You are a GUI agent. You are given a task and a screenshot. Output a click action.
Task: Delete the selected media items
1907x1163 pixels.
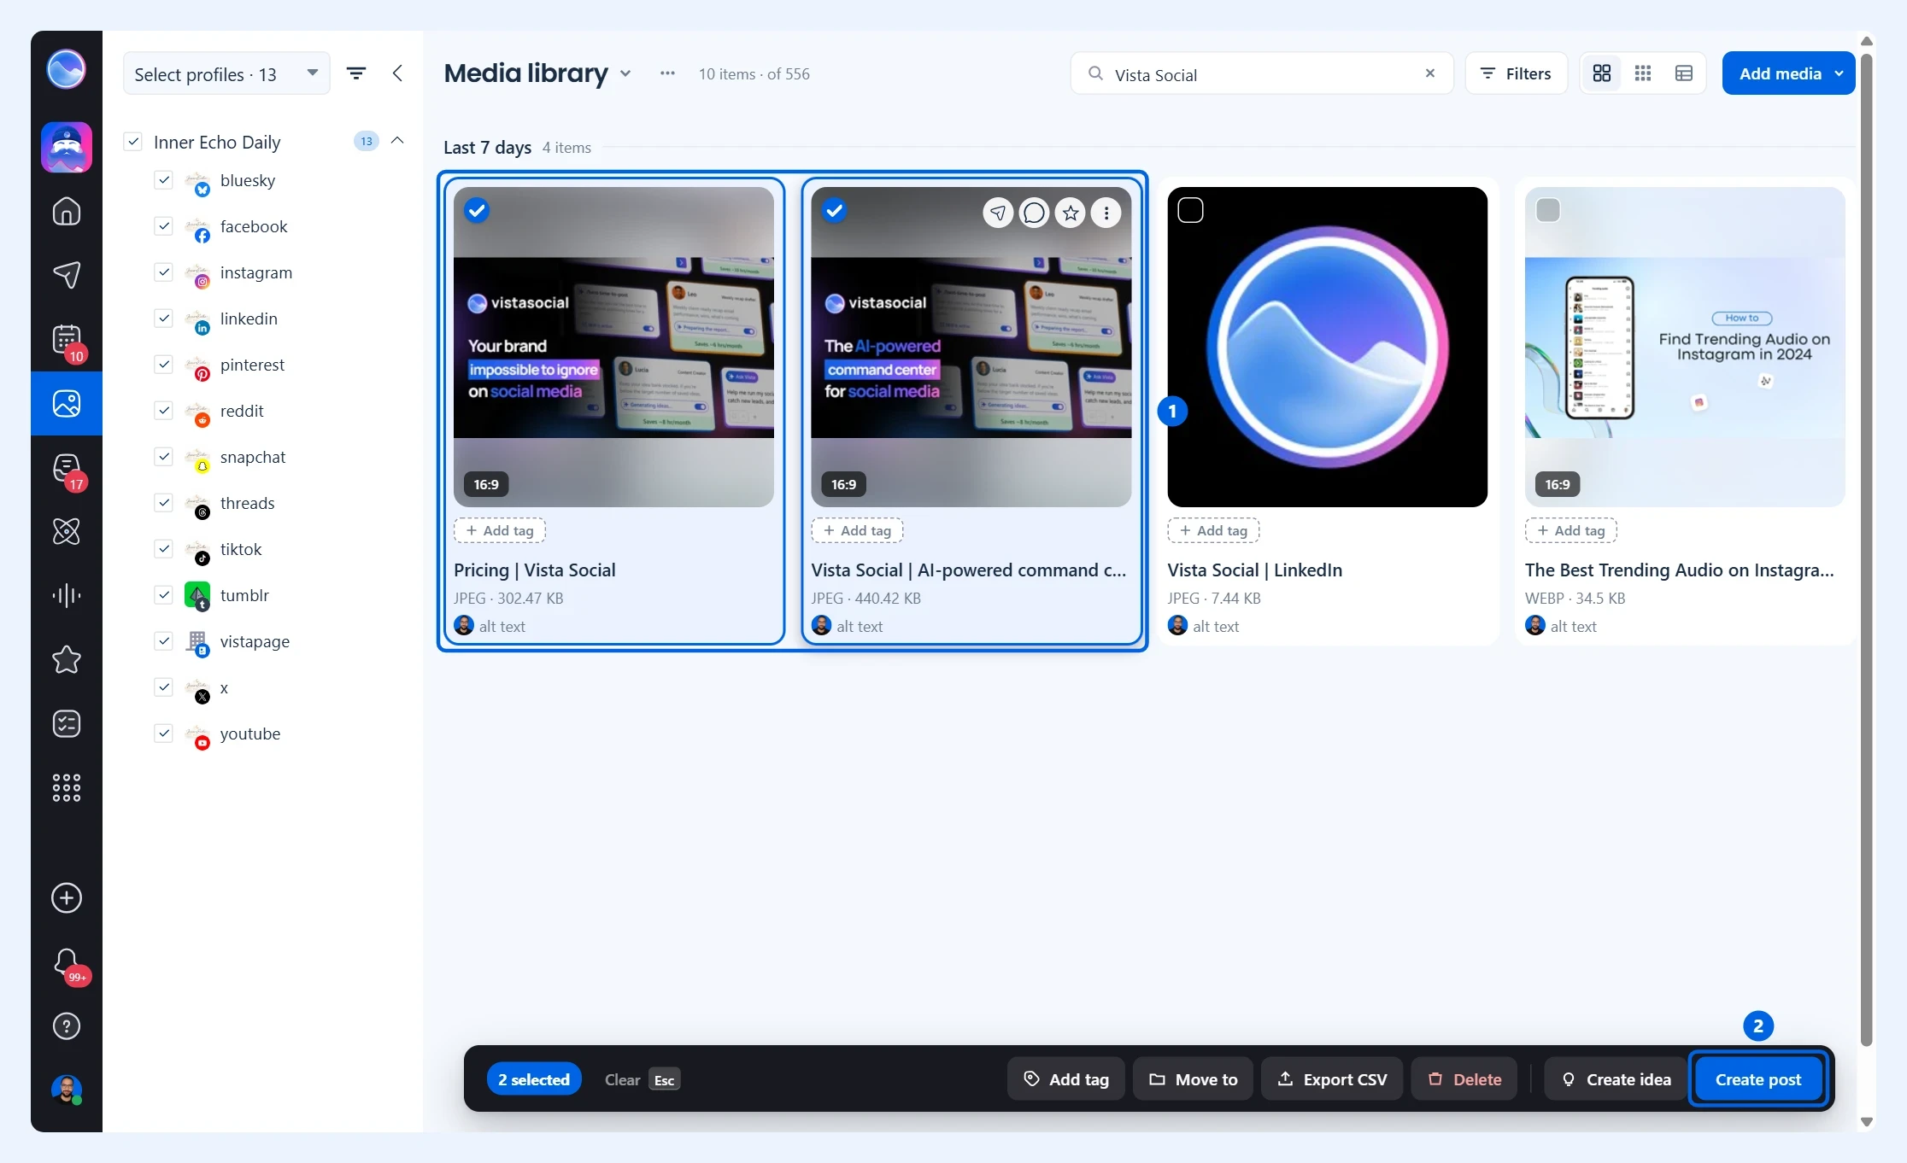click(x=1464, y=1079)
